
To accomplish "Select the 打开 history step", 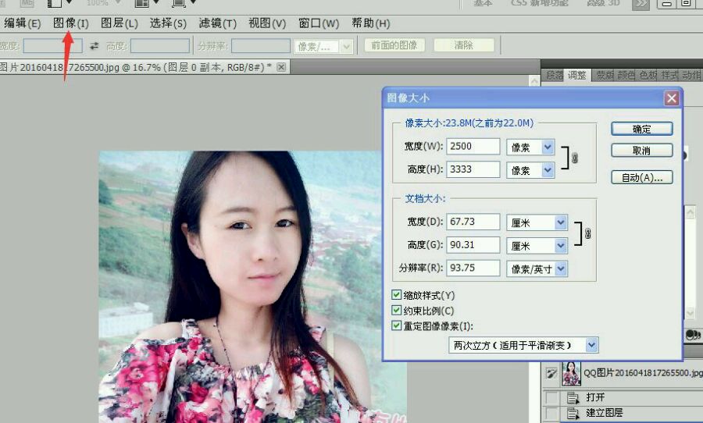I will point(595,397).
